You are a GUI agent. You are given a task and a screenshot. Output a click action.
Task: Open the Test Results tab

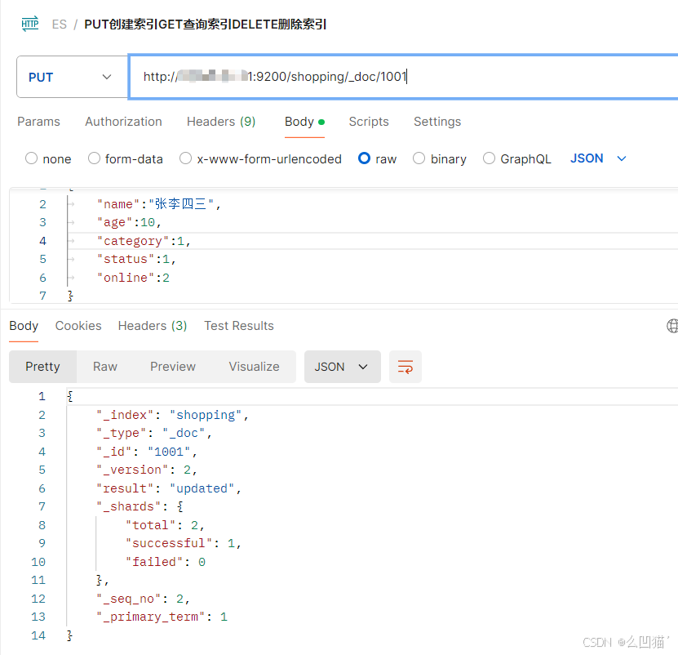238,326
